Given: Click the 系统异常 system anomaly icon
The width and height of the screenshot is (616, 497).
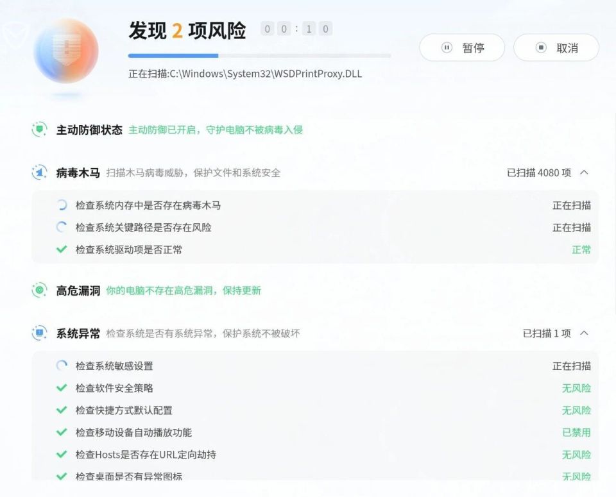Looking at the screenshot, I should pos(39,333).
